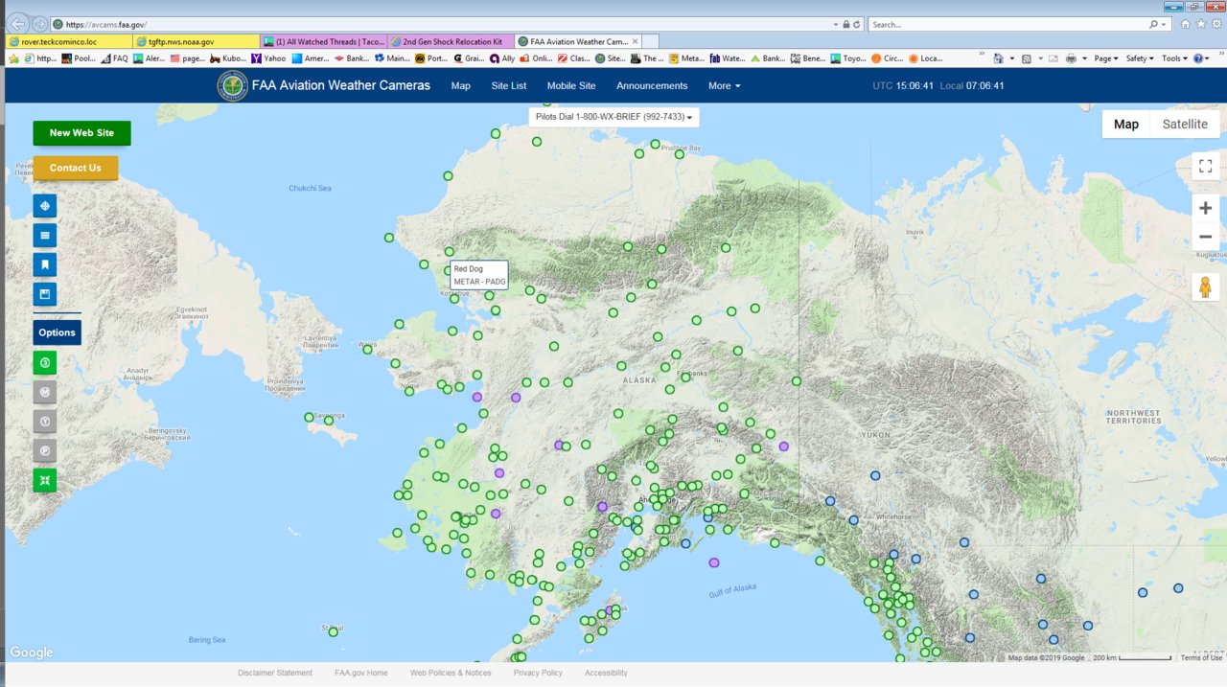
Task: Expand the Page menu dropdown
Action: 1106,58
